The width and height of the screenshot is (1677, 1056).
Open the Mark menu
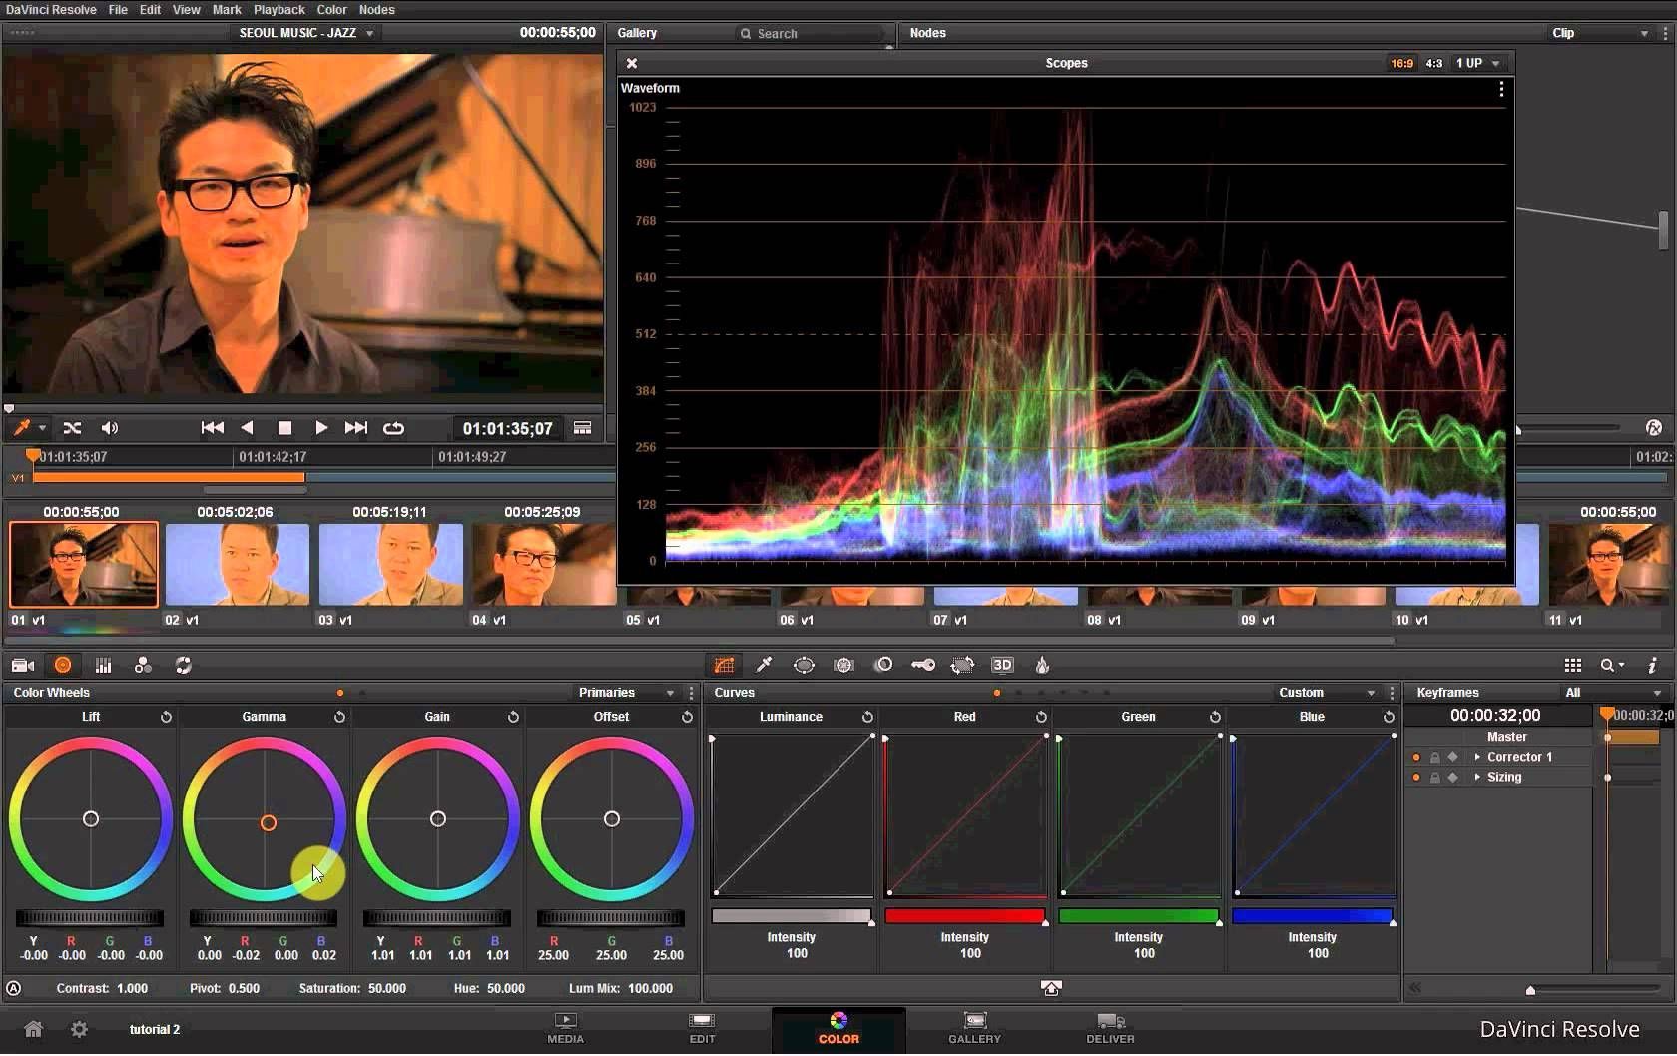(226, 9)
